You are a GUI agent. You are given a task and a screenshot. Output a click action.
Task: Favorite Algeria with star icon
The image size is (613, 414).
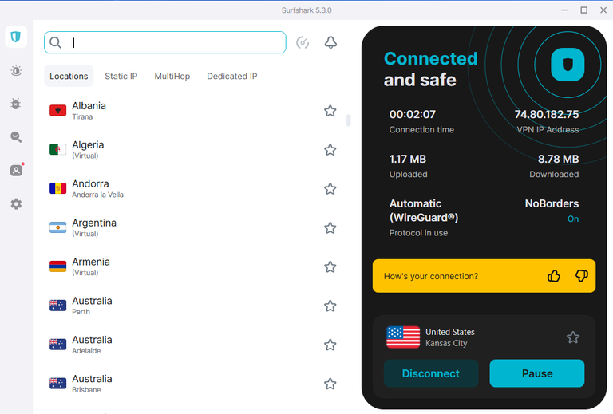330,150
